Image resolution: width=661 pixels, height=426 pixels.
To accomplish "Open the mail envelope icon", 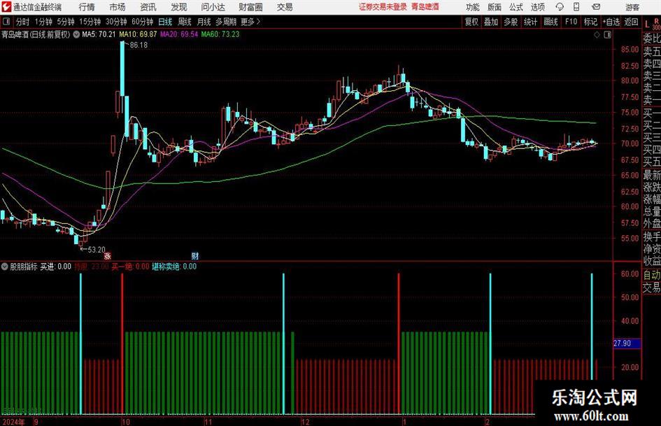I will (596, 7).
